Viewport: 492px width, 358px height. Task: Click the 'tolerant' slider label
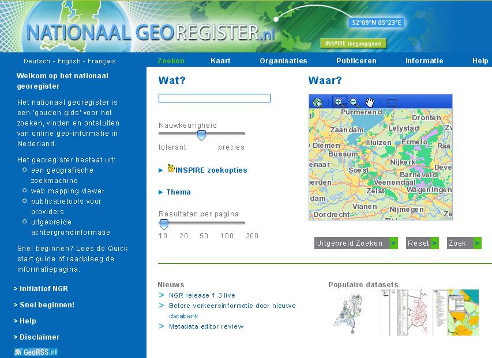(172, 147)
